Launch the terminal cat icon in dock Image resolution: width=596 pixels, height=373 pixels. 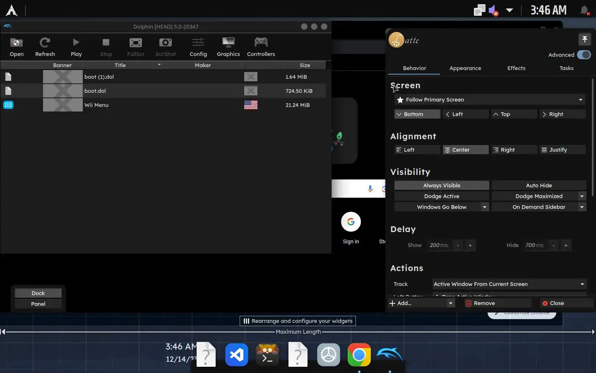click(x=267, y=355)
